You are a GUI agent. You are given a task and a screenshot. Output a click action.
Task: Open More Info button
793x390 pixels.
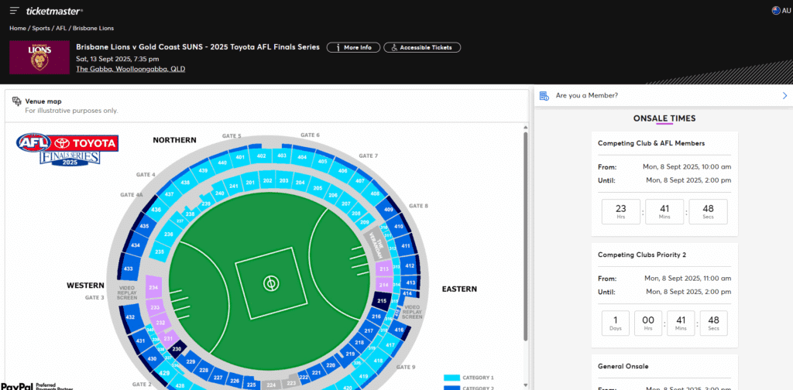pyautogui.click(x=353, y=47)
